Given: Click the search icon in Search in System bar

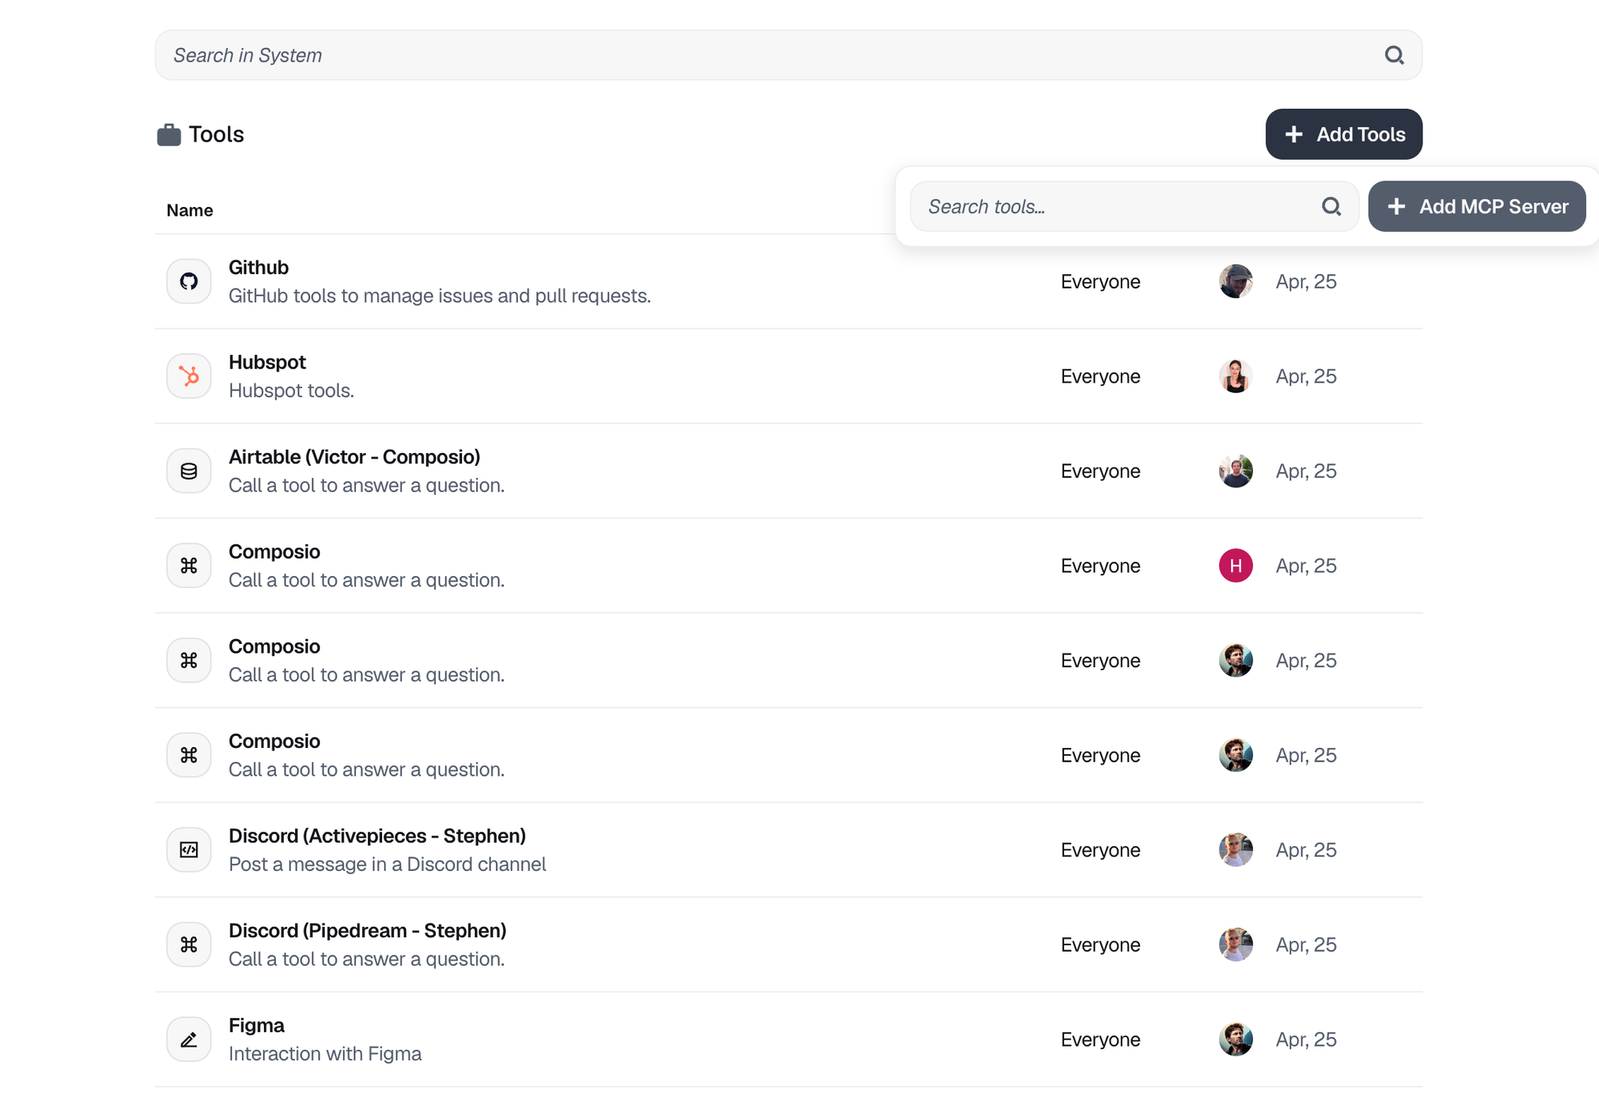Looking at the screenshot, I should (1394, 54).
